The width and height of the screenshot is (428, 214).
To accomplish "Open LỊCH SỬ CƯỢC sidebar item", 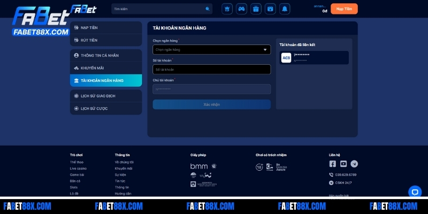I will click(x=106, y=109).
